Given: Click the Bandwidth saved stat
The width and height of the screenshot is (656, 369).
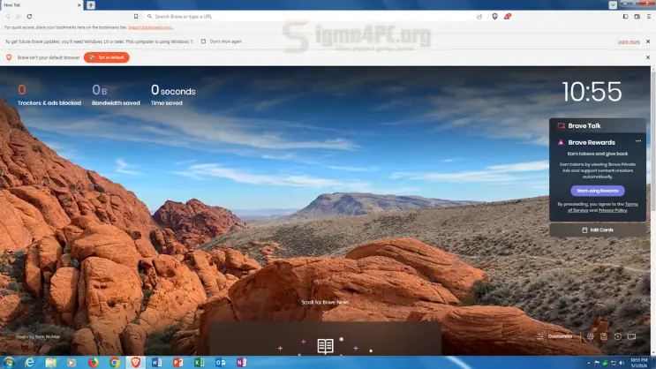Looking at the screenshot, I should [x=116, y=95].
